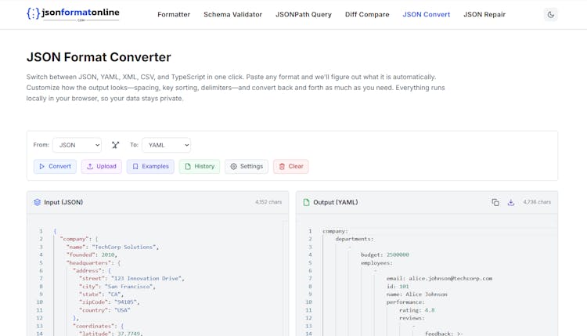The width and height of the screenshot is (587, 336).
Task: Show conversion History
Action: (x=199, y=166)
